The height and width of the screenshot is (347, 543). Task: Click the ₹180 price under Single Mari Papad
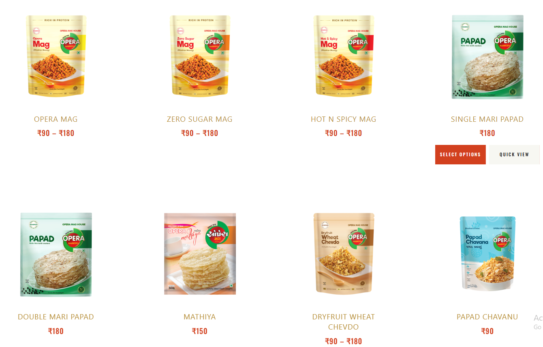[x=487, y=133]
